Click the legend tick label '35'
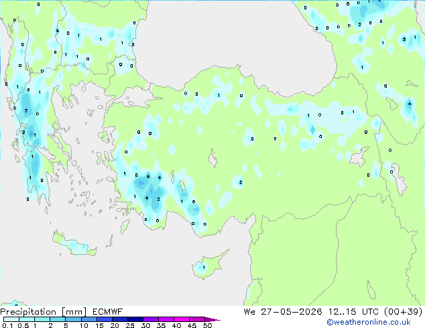425x328 pixels. point(161,325)
